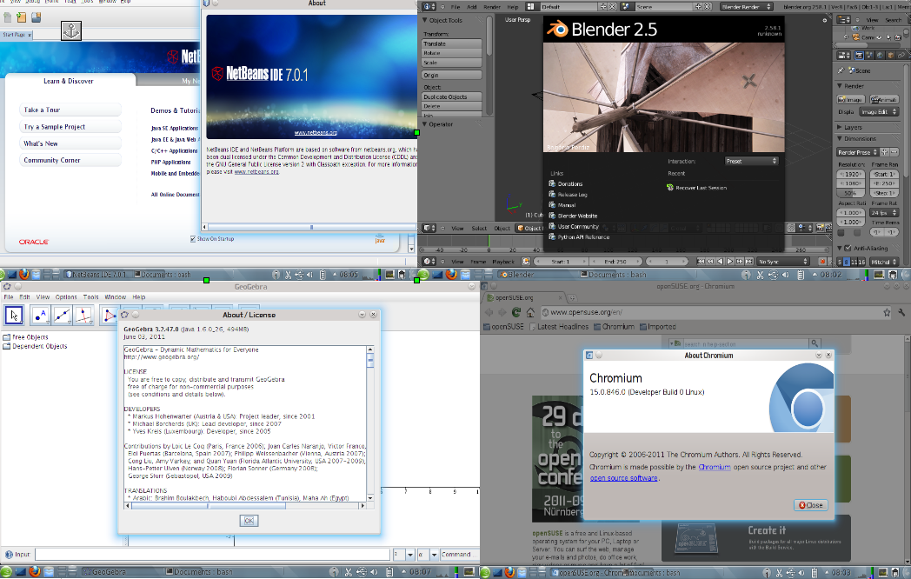911x579 pixels.
Task: Click Blender timeline record button
Action: 822,262
